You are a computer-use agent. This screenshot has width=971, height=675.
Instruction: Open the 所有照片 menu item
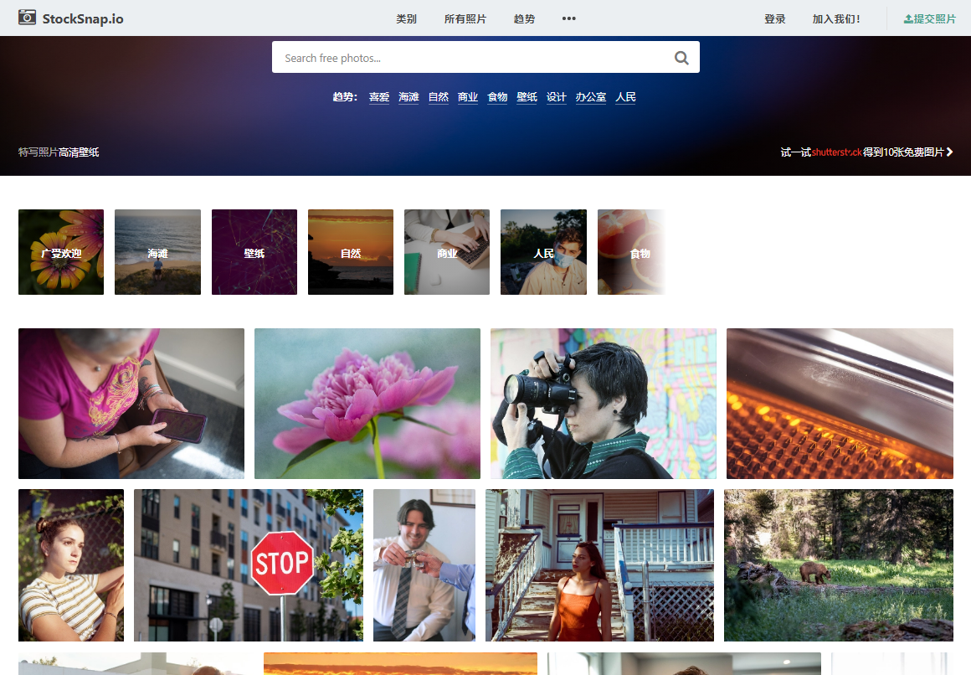click(x=465, y=18)
